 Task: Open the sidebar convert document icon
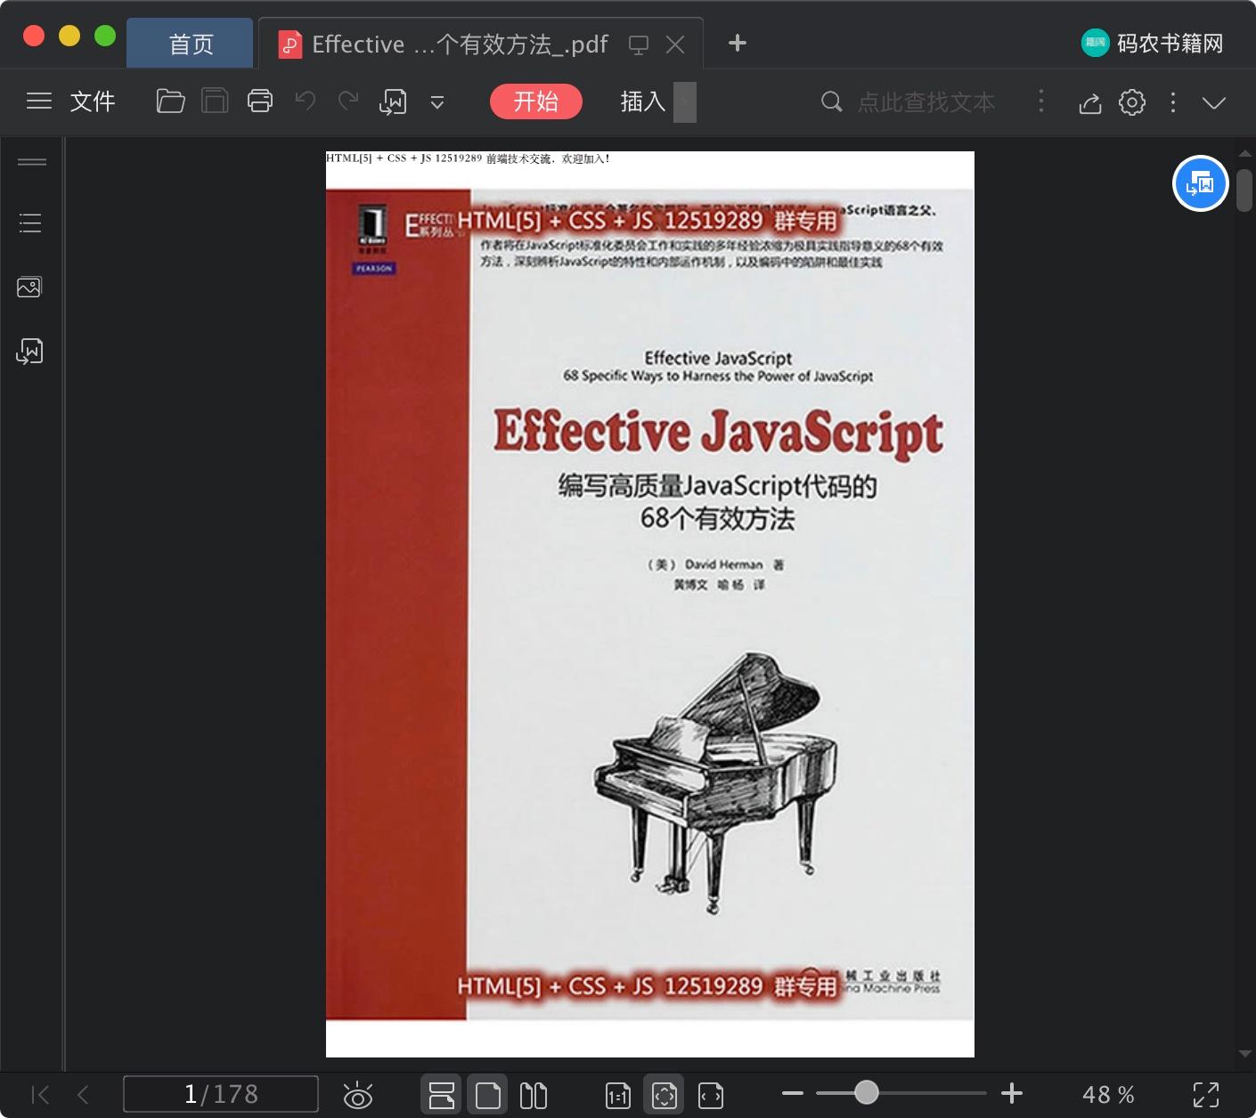coord(29,352)
